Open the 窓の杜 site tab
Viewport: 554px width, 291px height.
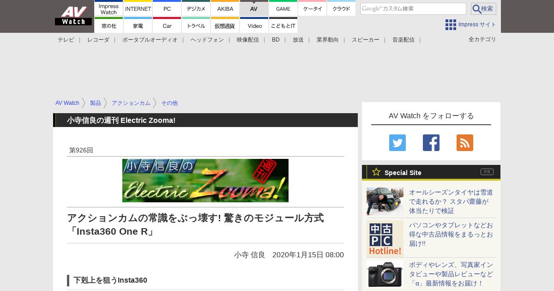[x=108, y=25]
